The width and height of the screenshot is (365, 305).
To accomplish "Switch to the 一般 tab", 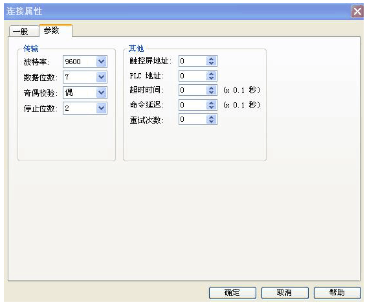I will click(x=23, y=31).
